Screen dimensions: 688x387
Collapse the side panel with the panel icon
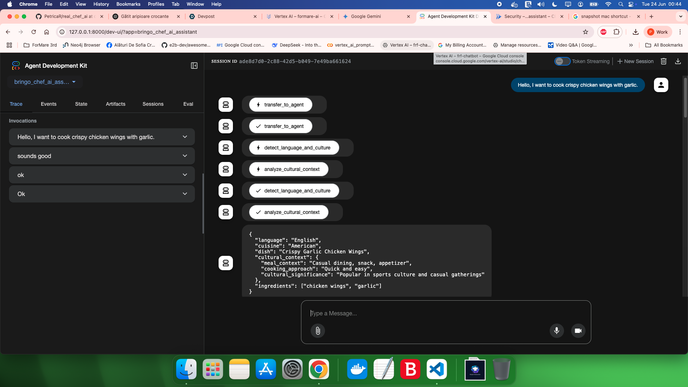194,66
